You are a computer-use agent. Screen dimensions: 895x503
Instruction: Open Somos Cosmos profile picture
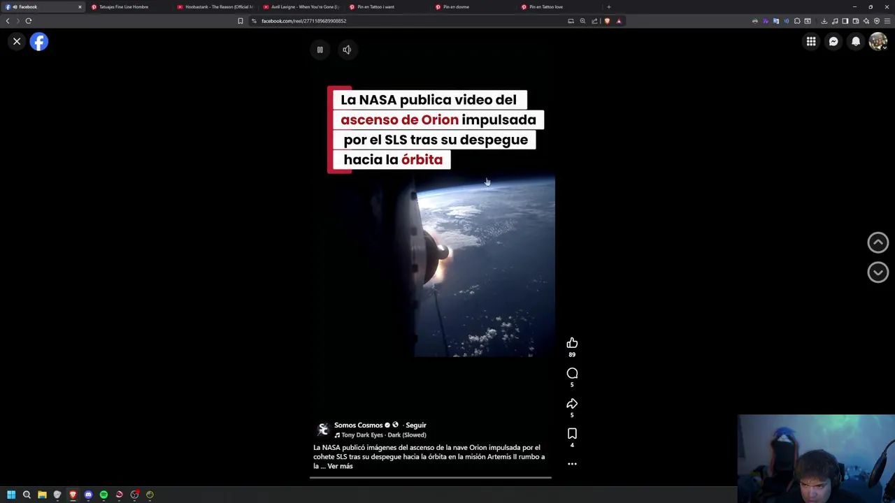coord(322,429)
